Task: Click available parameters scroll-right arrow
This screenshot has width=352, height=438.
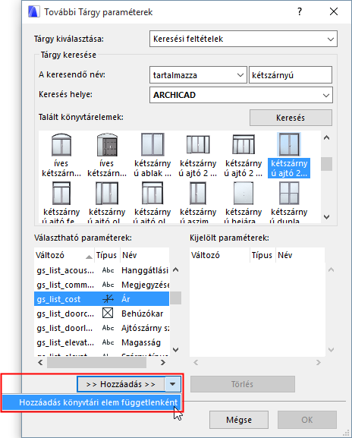Action: click(163, 363)
